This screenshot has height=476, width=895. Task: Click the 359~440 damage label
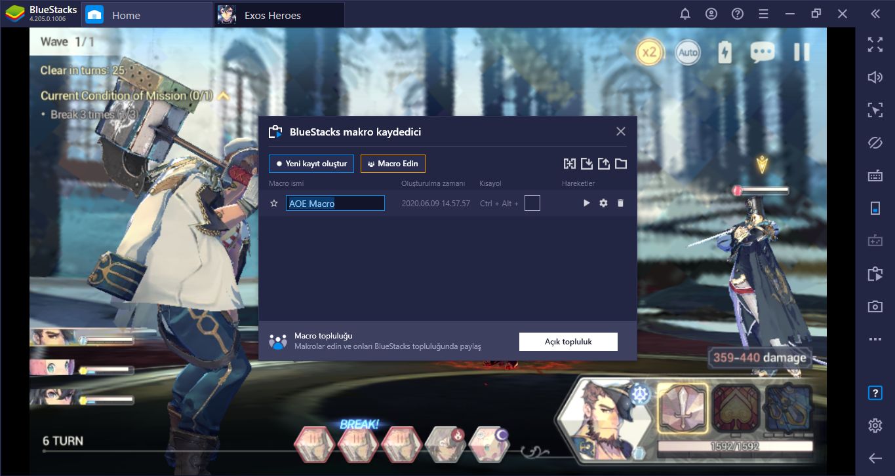point(759,357)
